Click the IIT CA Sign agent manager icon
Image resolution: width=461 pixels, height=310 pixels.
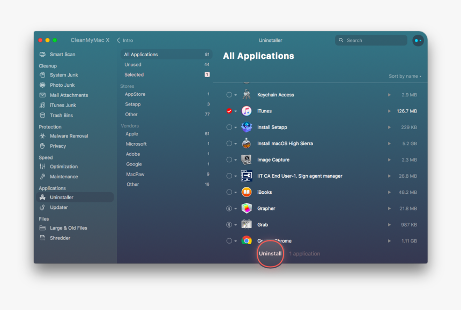pos(247,176)
